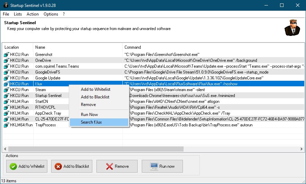Open the ? help menu
The image size is (306, 184).
[x=64, y=14]
